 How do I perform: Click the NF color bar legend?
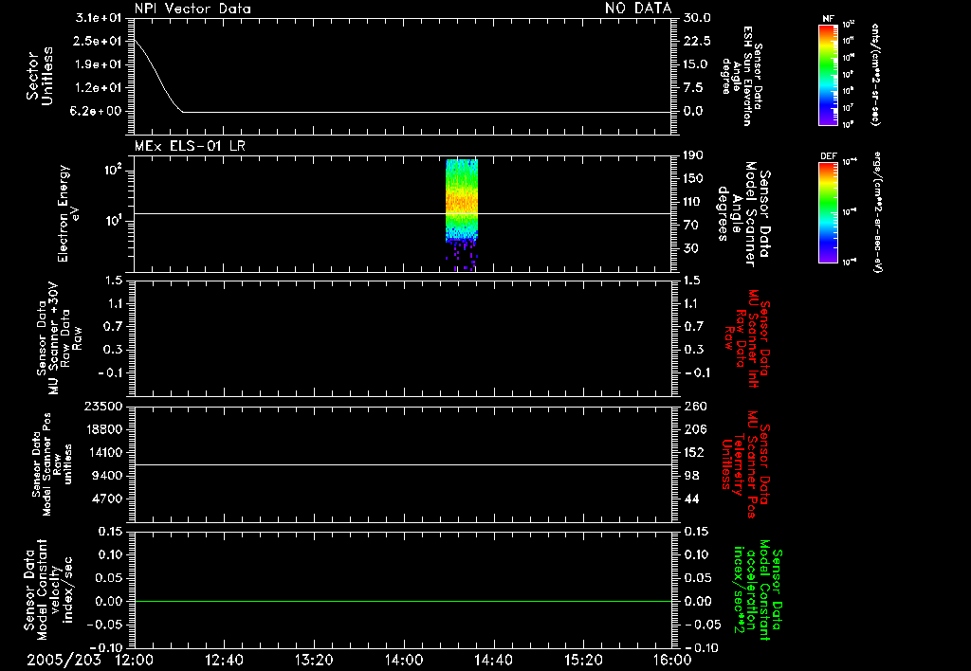coord(828,75)
